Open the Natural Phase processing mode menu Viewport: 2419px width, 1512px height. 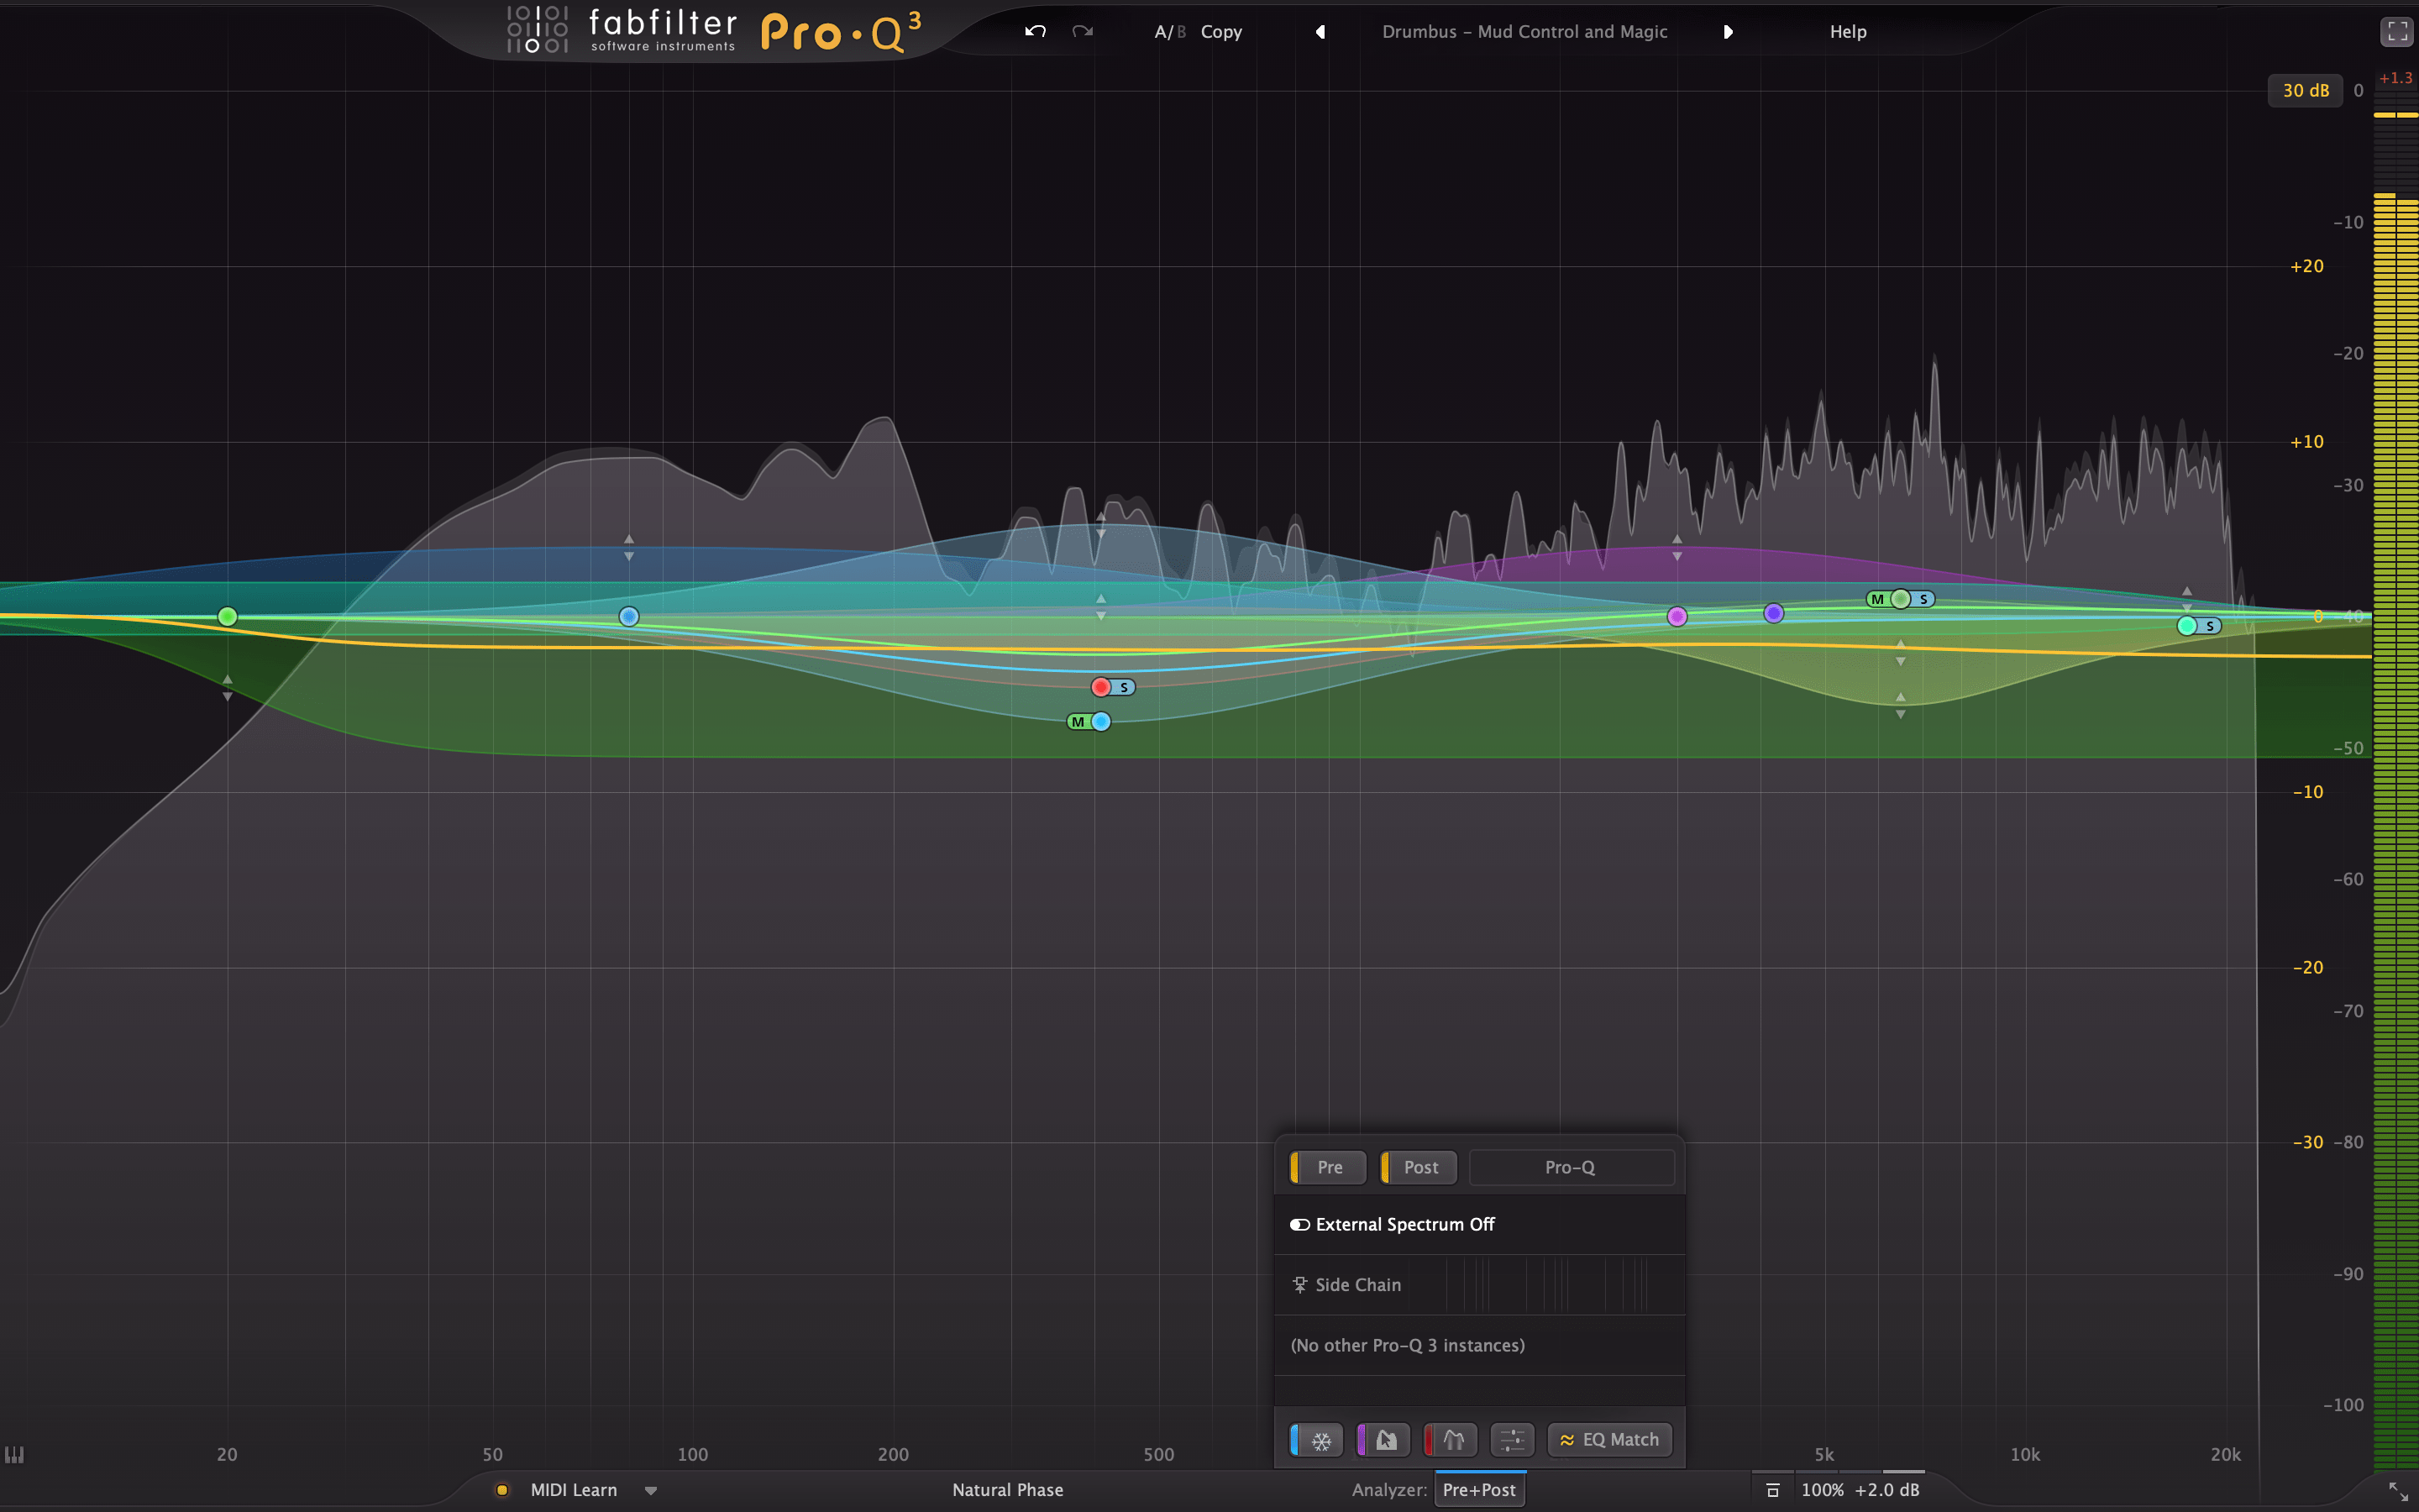pyautogui.click(x=1008, y=1490)
